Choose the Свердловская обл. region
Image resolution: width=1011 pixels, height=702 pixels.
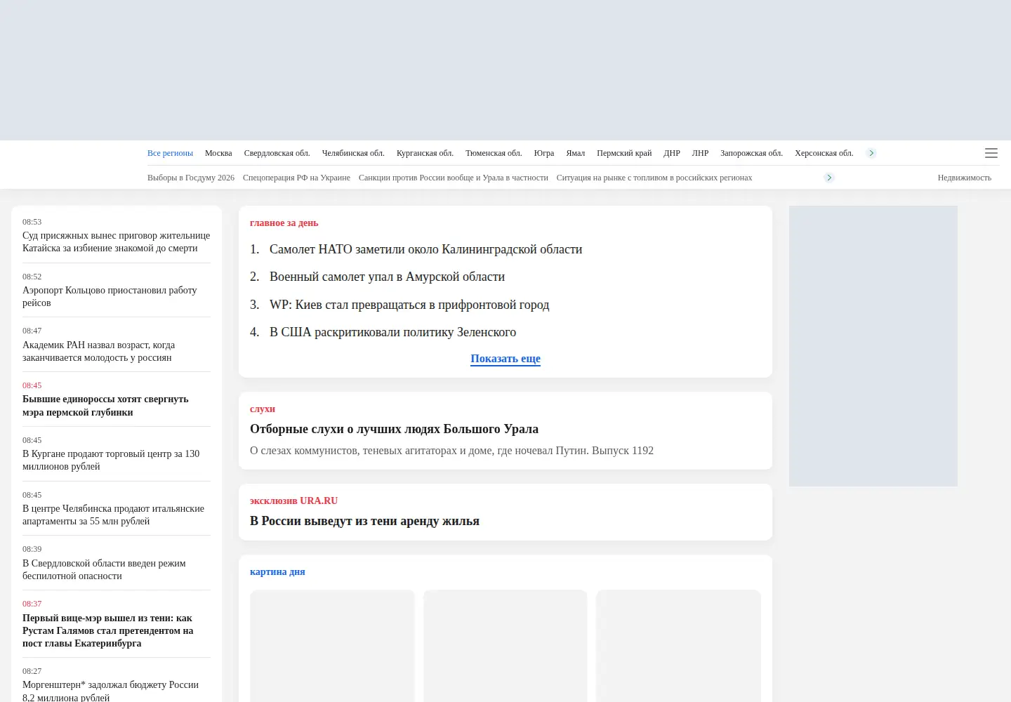(277, 153)
